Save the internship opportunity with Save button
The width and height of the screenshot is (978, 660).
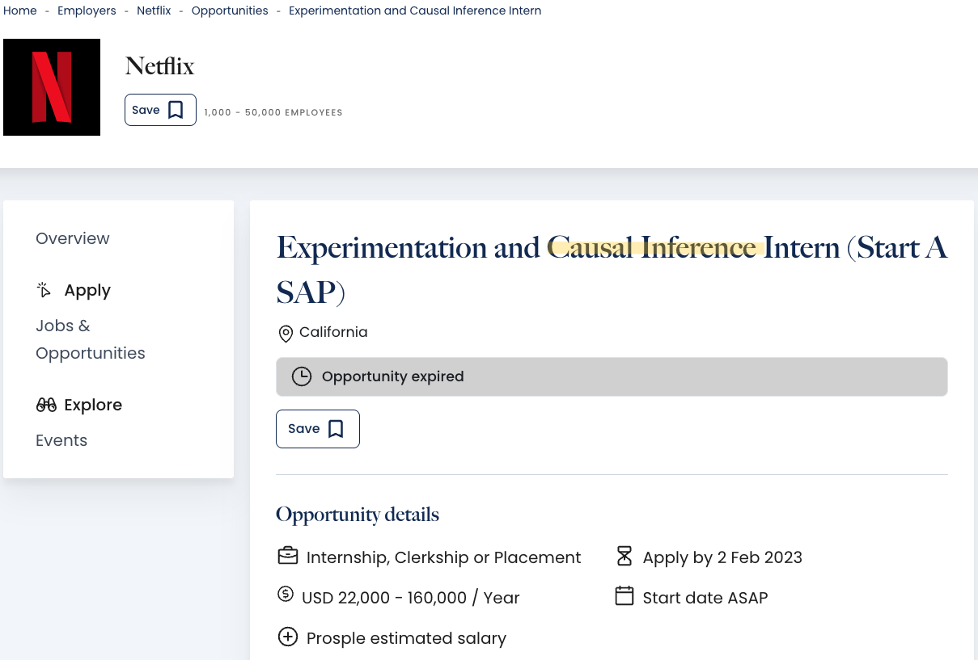pos(317,429)
